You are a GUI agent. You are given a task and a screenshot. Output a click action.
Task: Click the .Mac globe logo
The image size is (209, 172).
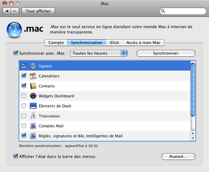pyautogui.click(x=14, y=30)
